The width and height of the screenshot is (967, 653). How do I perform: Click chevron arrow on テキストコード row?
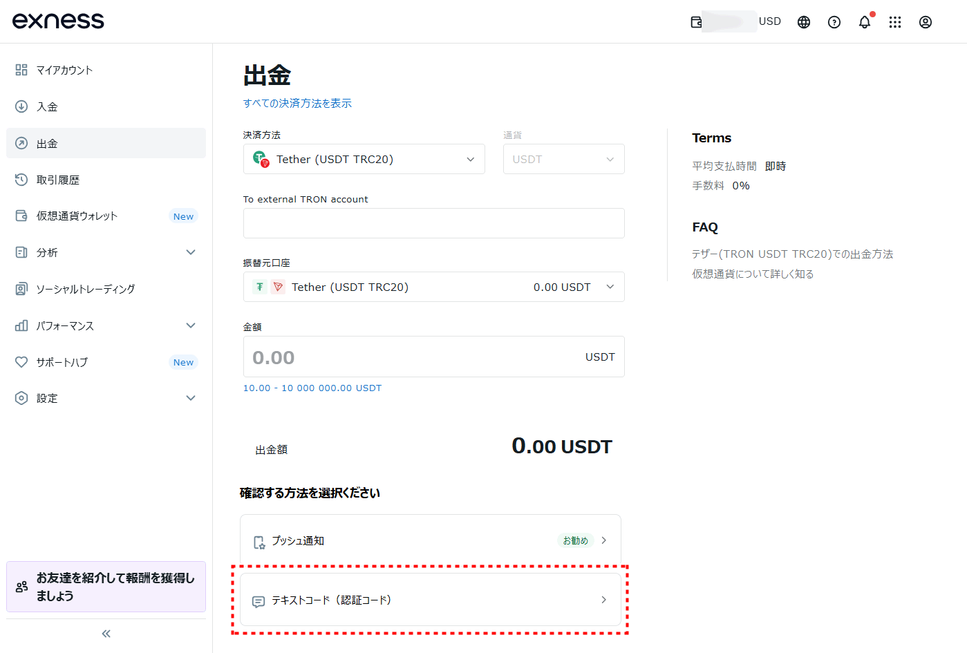(x=604, y=600)
